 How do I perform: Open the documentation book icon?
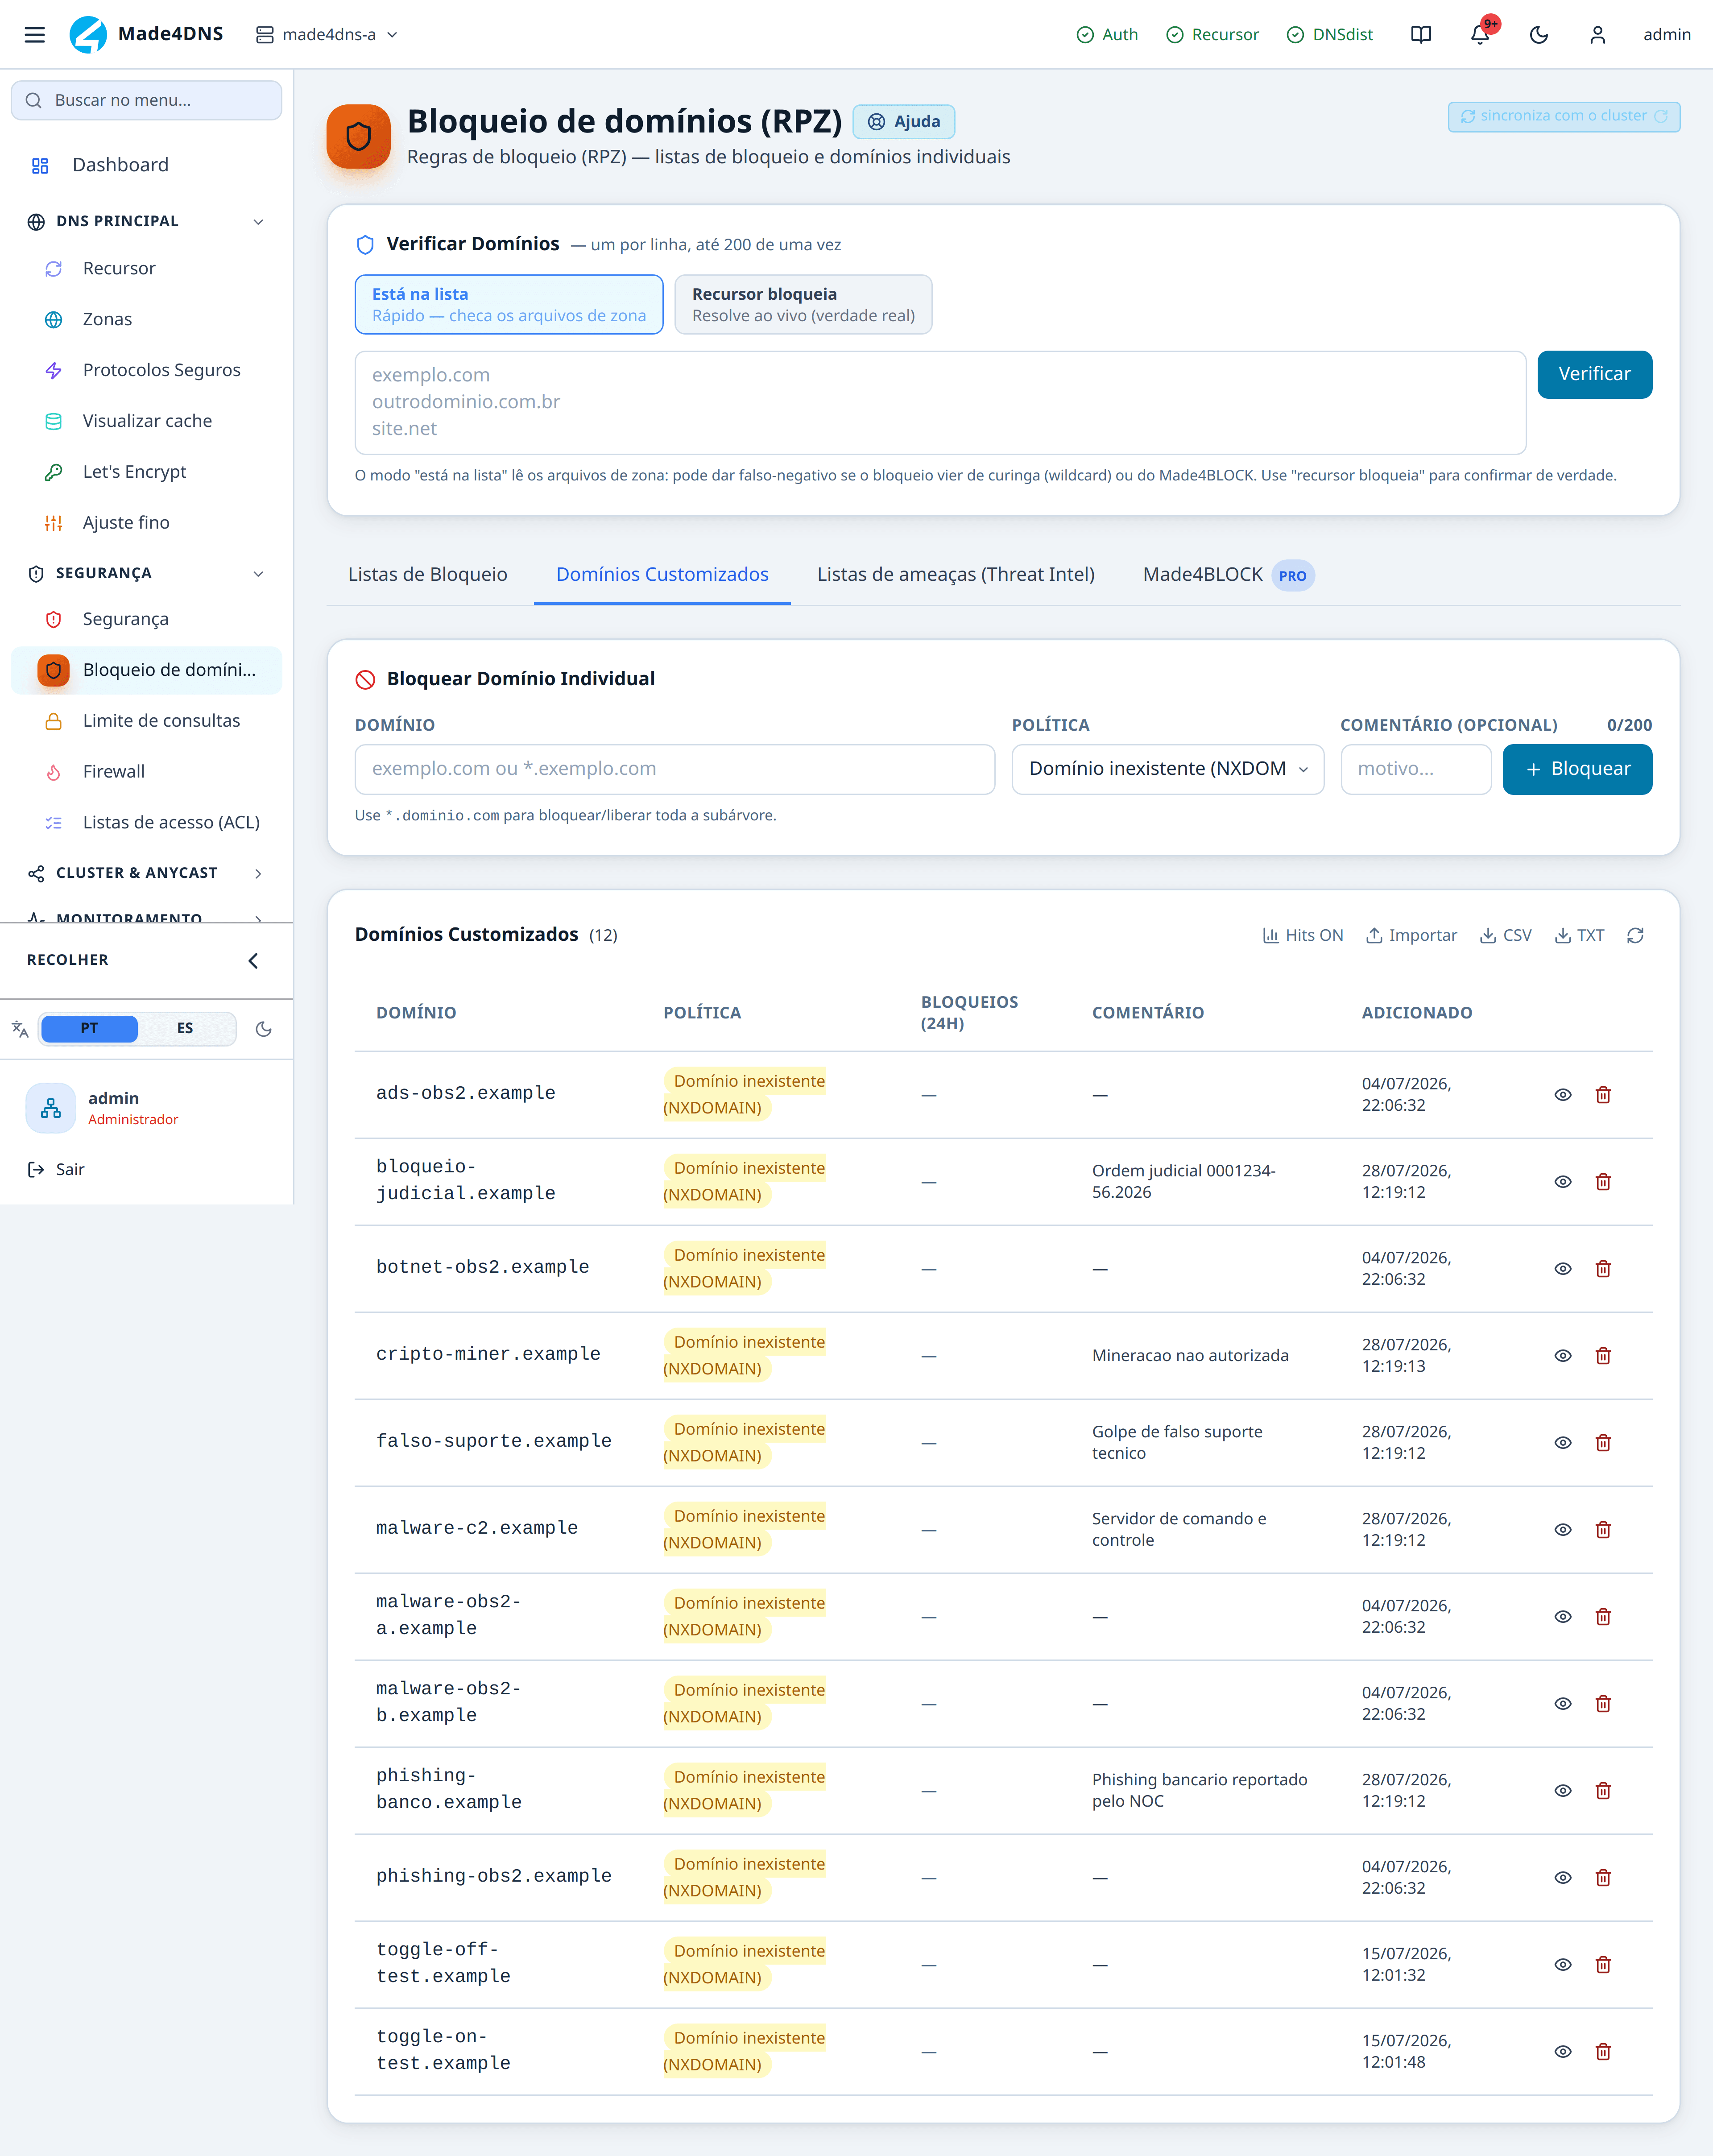click(x=1420, y=35)
